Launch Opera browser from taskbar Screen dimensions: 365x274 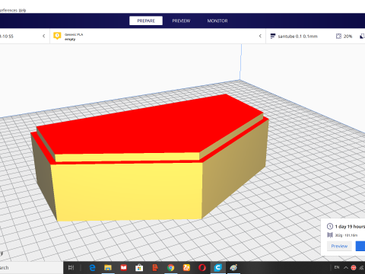pyautogui.click(x=202, y=267)
